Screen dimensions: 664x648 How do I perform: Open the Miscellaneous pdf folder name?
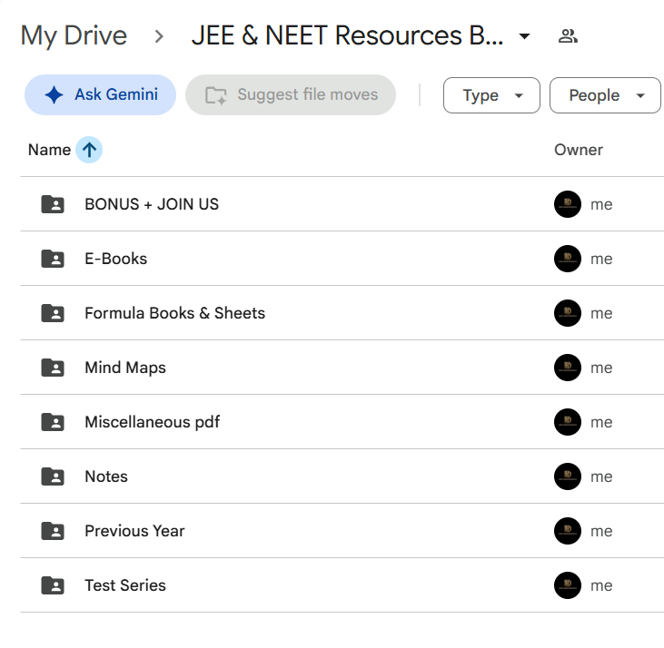click(x=153, y=422)
